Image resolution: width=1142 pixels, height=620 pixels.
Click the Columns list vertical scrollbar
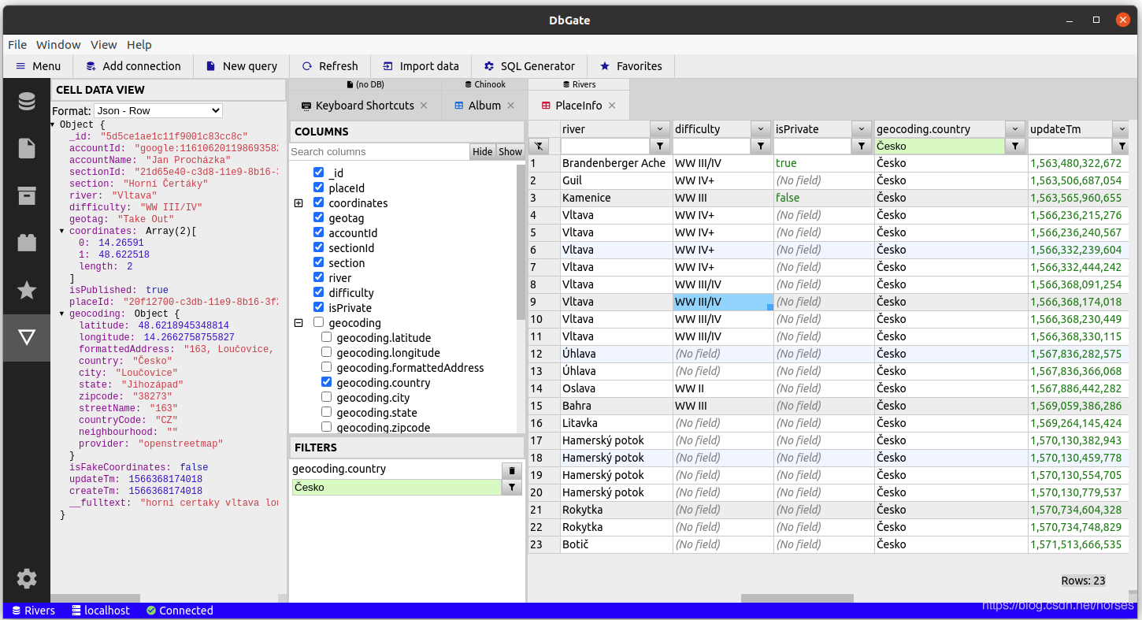point(521,242)
